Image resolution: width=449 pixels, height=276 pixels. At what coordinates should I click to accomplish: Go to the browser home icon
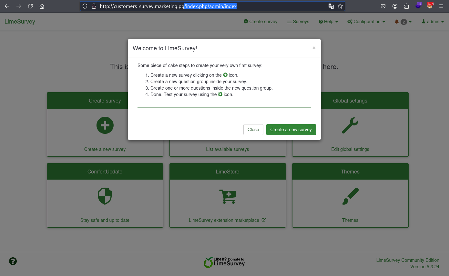pyautogui.click(x=42, y=6)
